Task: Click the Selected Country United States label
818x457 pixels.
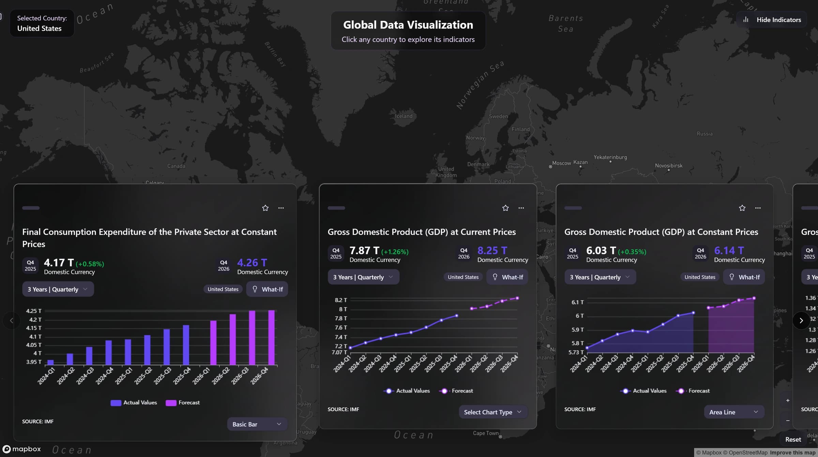Action: pyautogui.click(x=42, y=23)
